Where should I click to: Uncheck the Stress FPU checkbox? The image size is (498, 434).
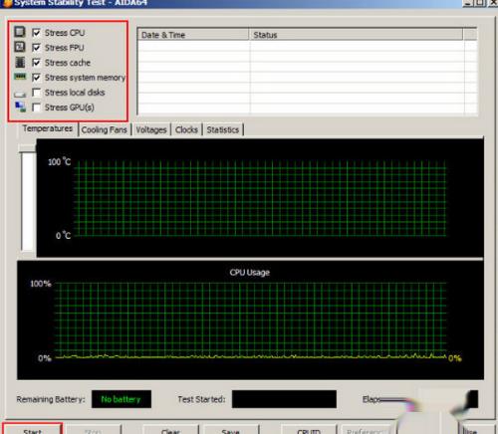point(36,48)
